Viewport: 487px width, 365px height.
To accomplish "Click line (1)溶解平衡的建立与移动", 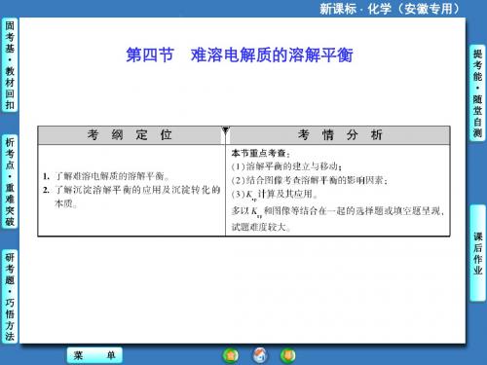I will (x=286, y=166).
